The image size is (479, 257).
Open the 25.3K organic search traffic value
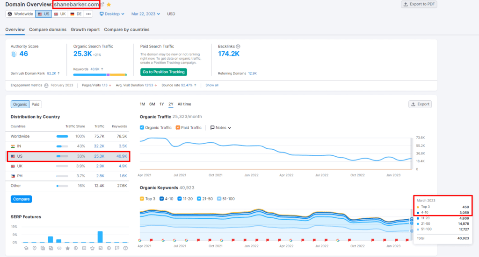coord(82,54)
